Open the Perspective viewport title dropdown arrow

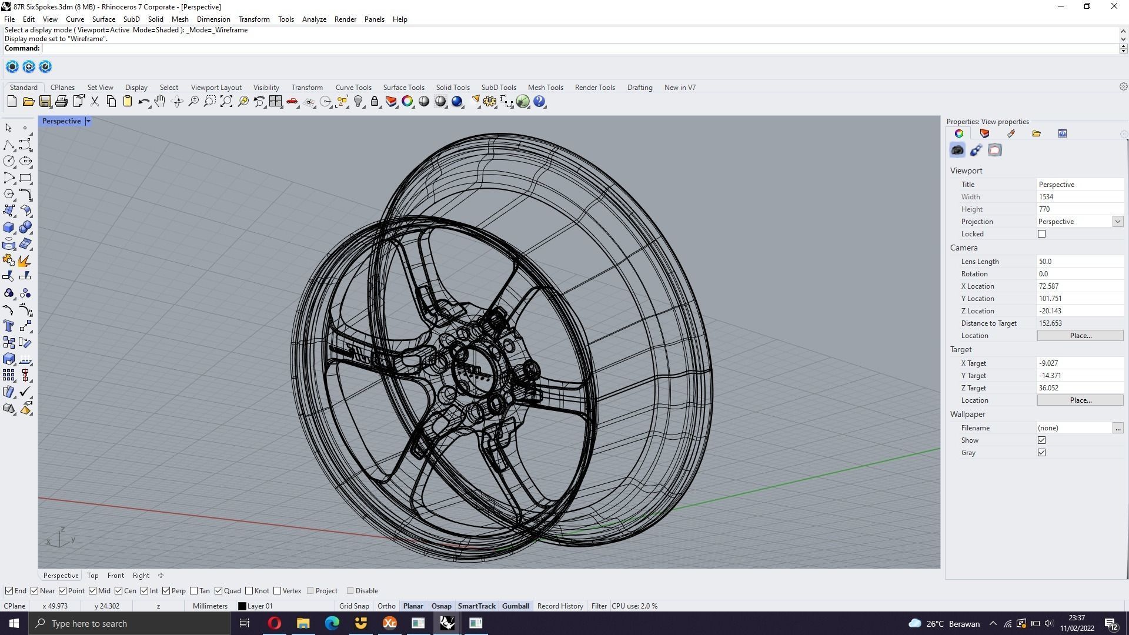(88, 121)
